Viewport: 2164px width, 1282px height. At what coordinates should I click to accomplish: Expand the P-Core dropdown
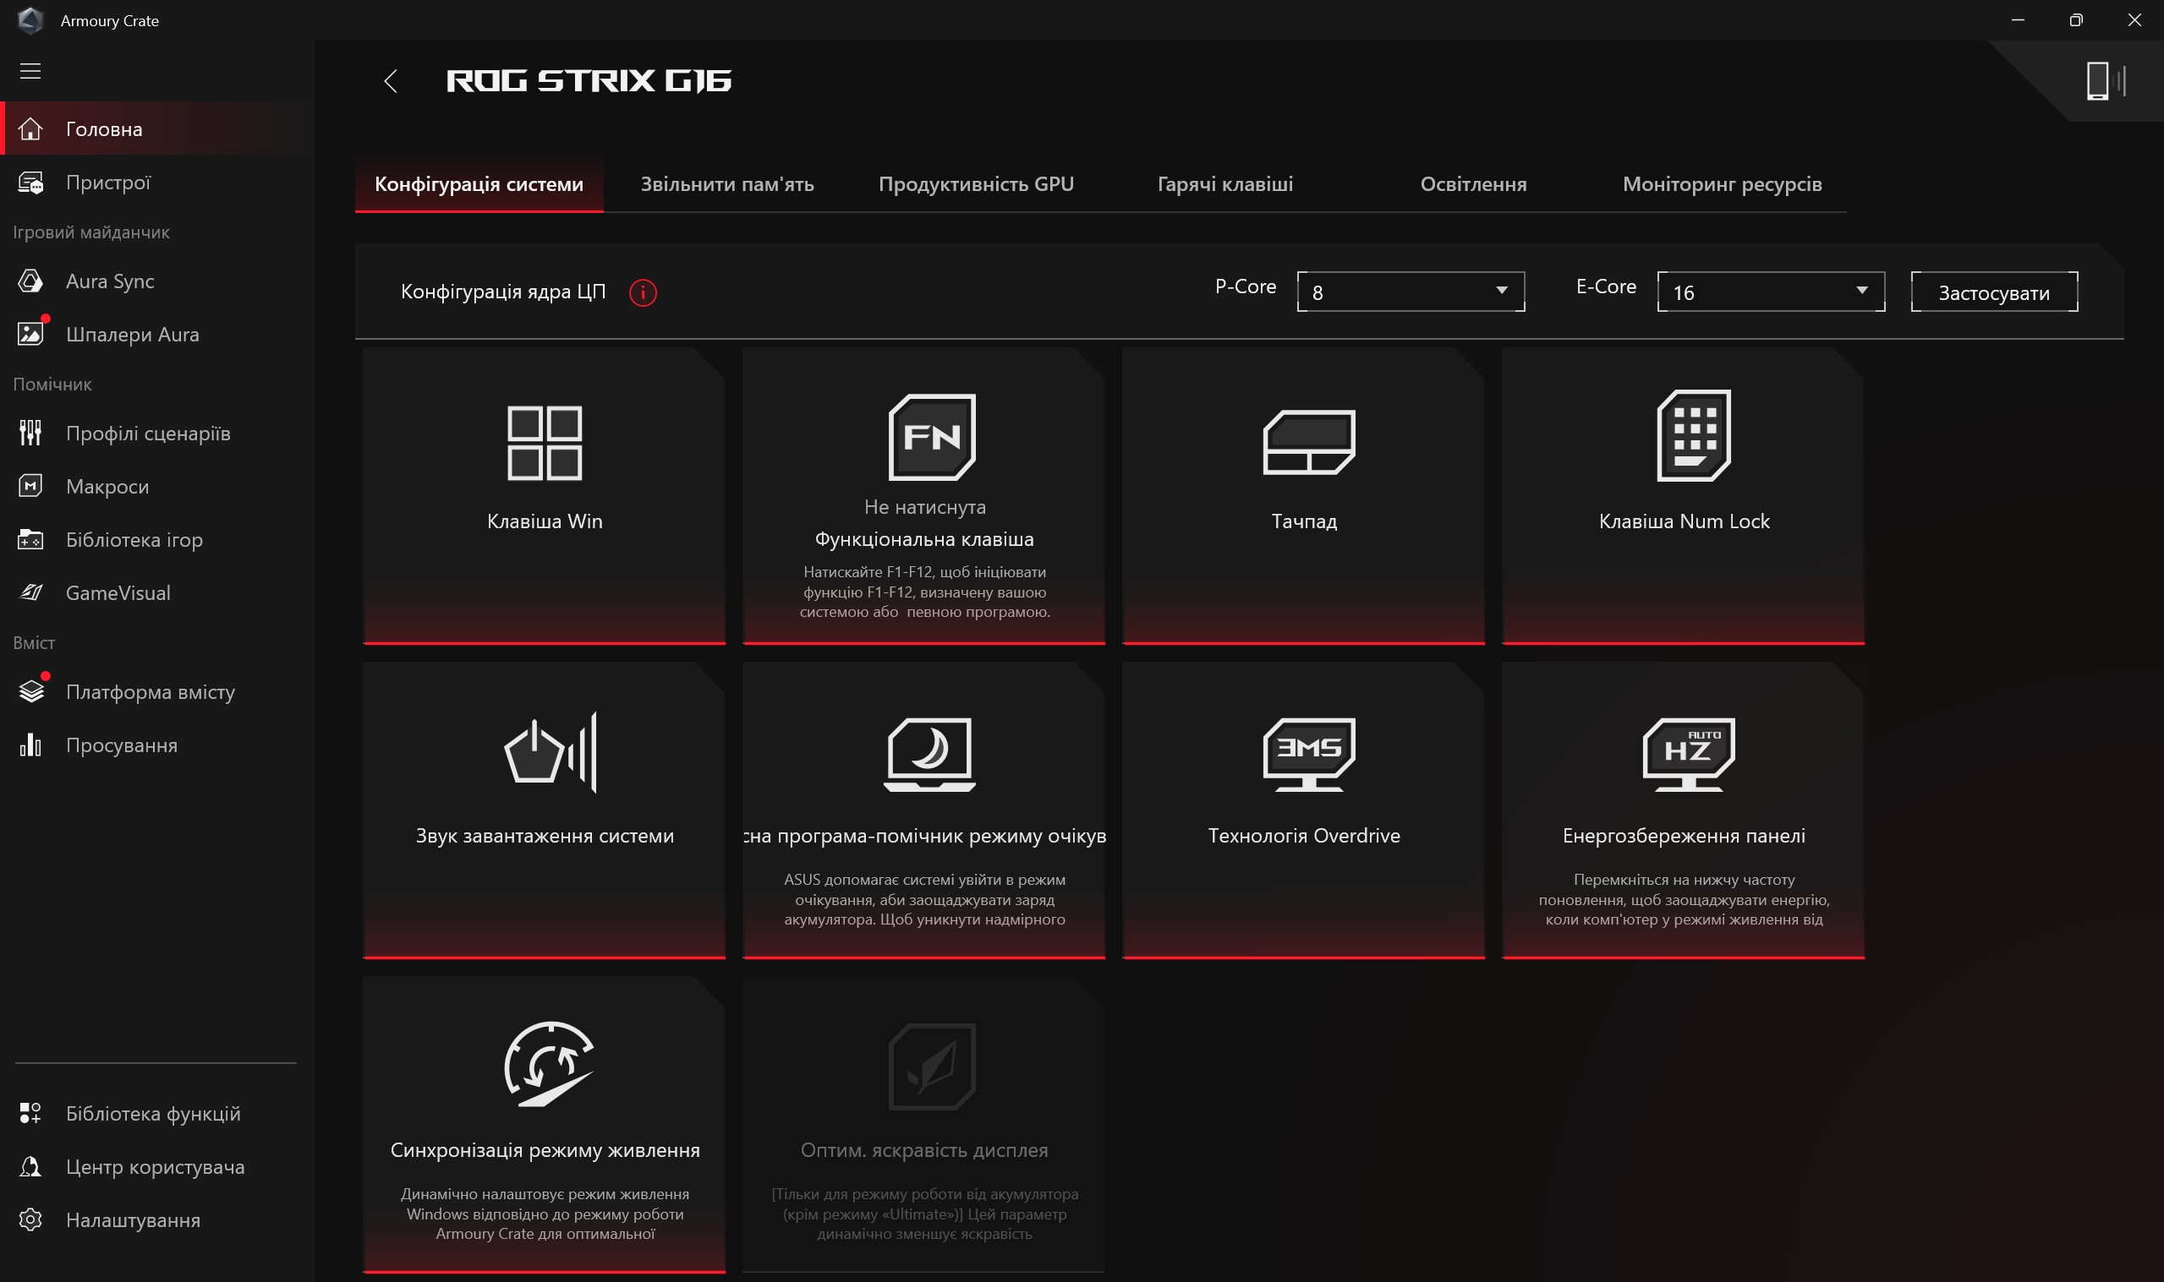coord(1410,292)
